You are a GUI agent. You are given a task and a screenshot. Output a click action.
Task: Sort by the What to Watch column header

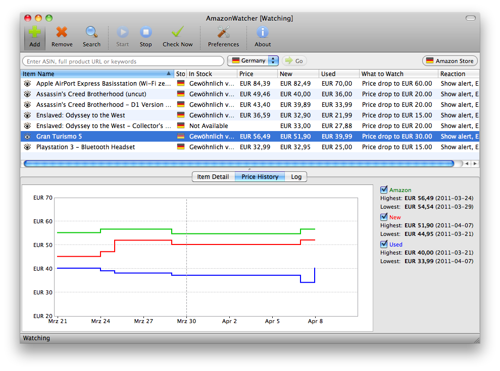pyautogui.click(x=398, y=74)
